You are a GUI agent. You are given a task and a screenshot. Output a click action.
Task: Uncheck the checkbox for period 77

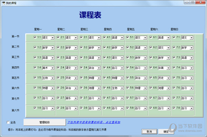click(174, 98)
